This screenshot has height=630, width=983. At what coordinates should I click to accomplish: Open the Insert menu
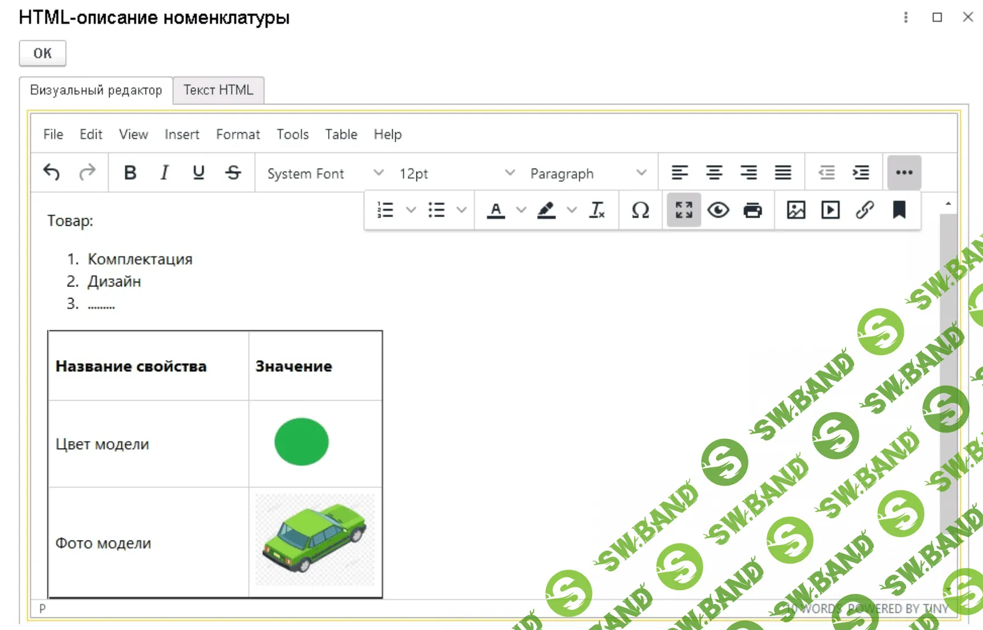click(181, 135)
